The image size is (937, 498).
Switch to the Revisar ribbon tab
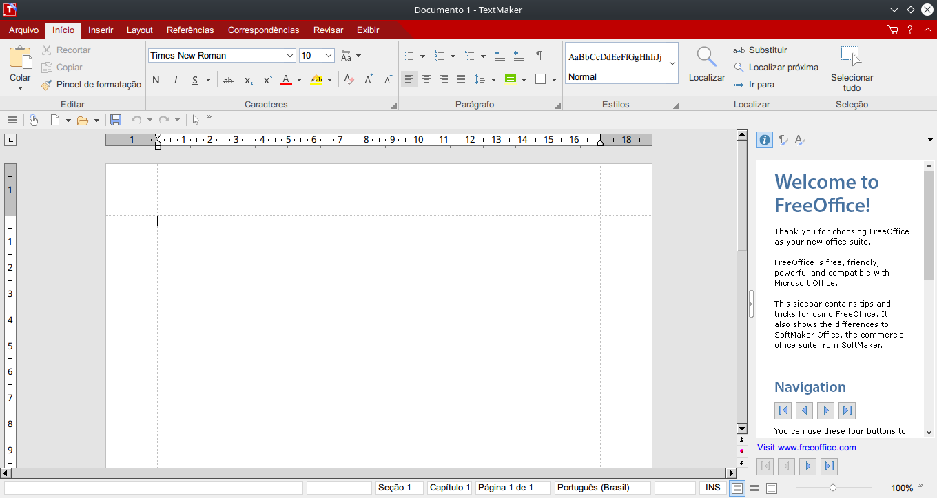[x=328, y=30]
